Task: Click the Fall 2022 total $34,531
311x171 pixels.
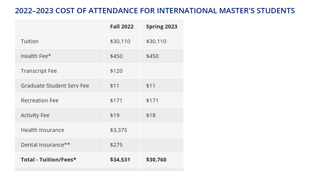Action: [120, 160]
